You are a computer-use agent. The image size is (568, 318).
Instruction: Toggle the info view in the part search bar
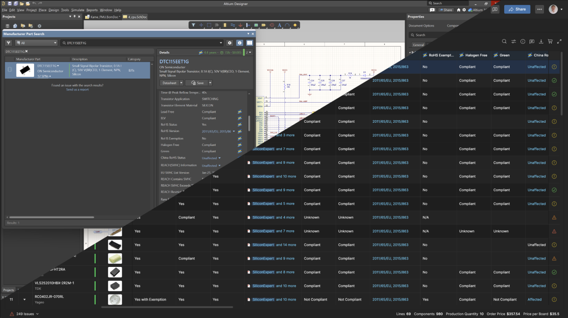click(239, 43)
